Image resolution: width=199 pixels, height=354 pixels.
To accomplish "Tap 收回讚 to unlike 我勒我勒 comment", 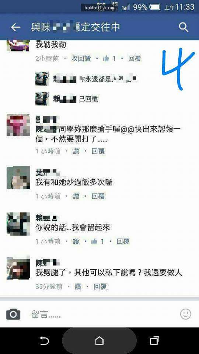I will [x=81, y=59].
